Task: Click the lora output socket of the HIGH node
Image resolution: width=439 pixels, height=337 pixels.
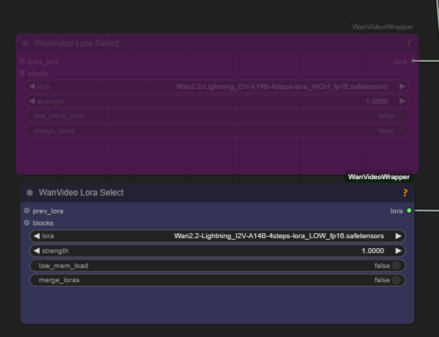Action: click(x=413, y=61)
